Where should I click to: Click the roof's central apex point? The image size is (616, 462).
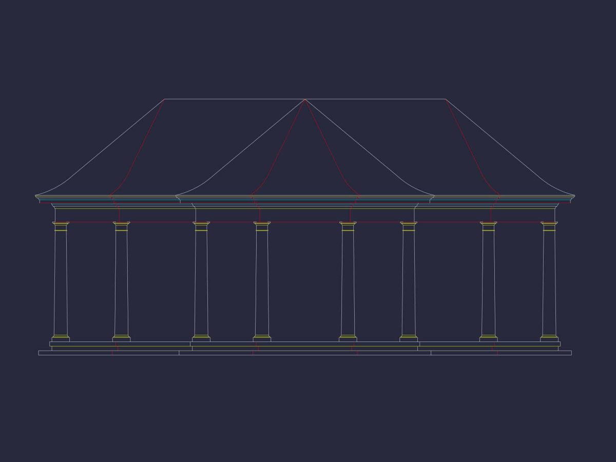[x=305, y=100]
